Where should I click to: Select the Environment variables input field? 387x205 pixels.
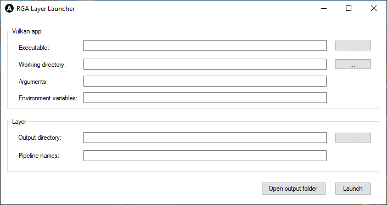[205, 98]
